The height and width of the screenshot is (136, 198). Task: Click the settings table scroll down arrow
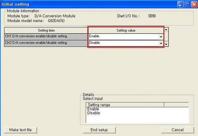[x=166, y=44]
